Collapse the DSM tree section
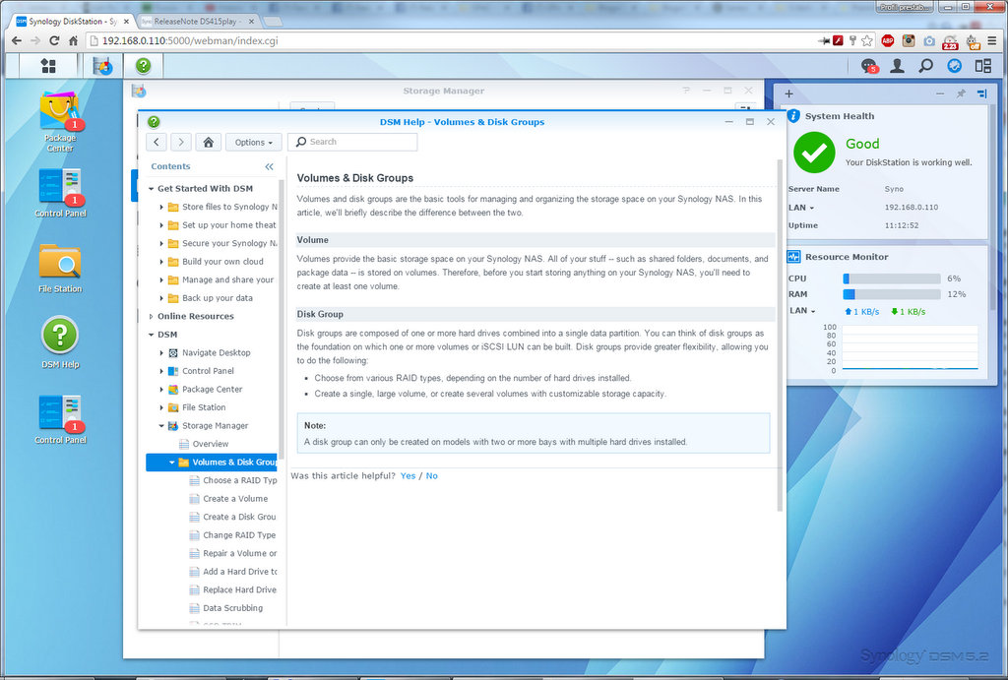This screenshot has width=1008, height=680. [x=151, y=335]
